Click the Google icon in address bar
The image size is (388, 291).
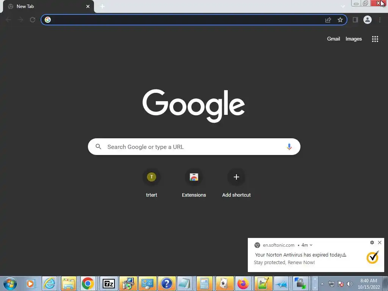(48, 20)
